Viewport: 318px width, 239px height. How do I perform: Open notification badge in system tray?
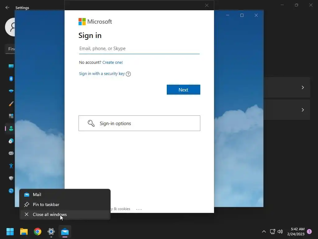point(309,232)
